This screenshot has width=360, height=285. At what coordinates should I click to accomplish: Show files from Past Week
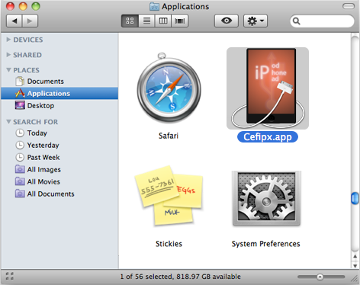(59, 158)
